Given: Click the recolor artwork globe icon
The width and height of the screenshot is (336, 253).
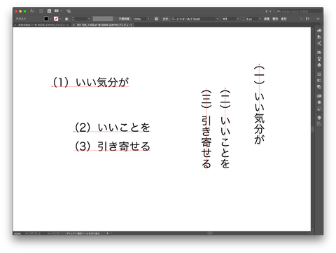Looking at the screenshot, I should tap(157, 19).
